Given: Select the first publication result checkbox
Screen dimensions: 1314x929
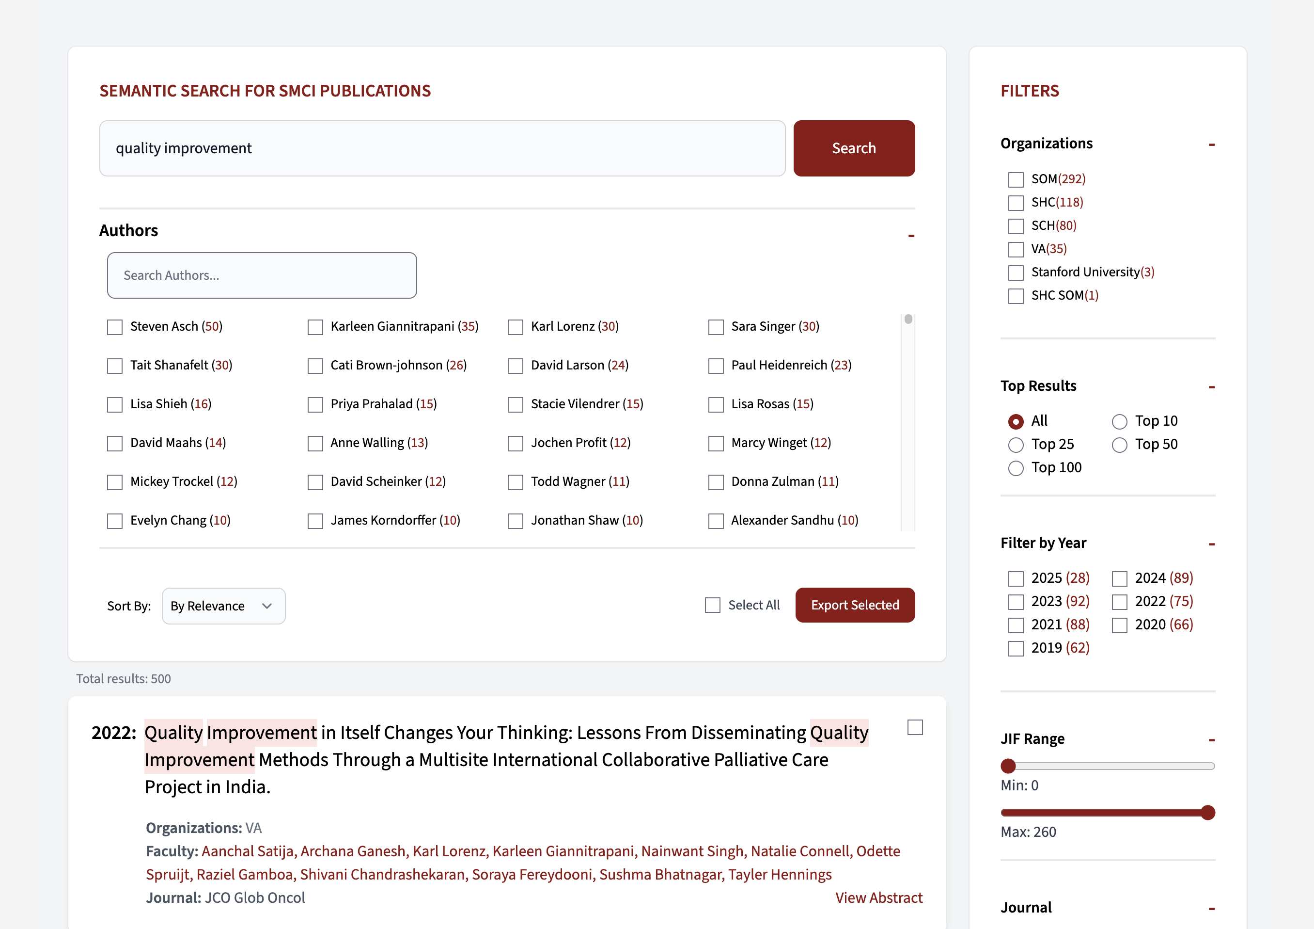Looking at the screenshot, I should coord(915,727).
